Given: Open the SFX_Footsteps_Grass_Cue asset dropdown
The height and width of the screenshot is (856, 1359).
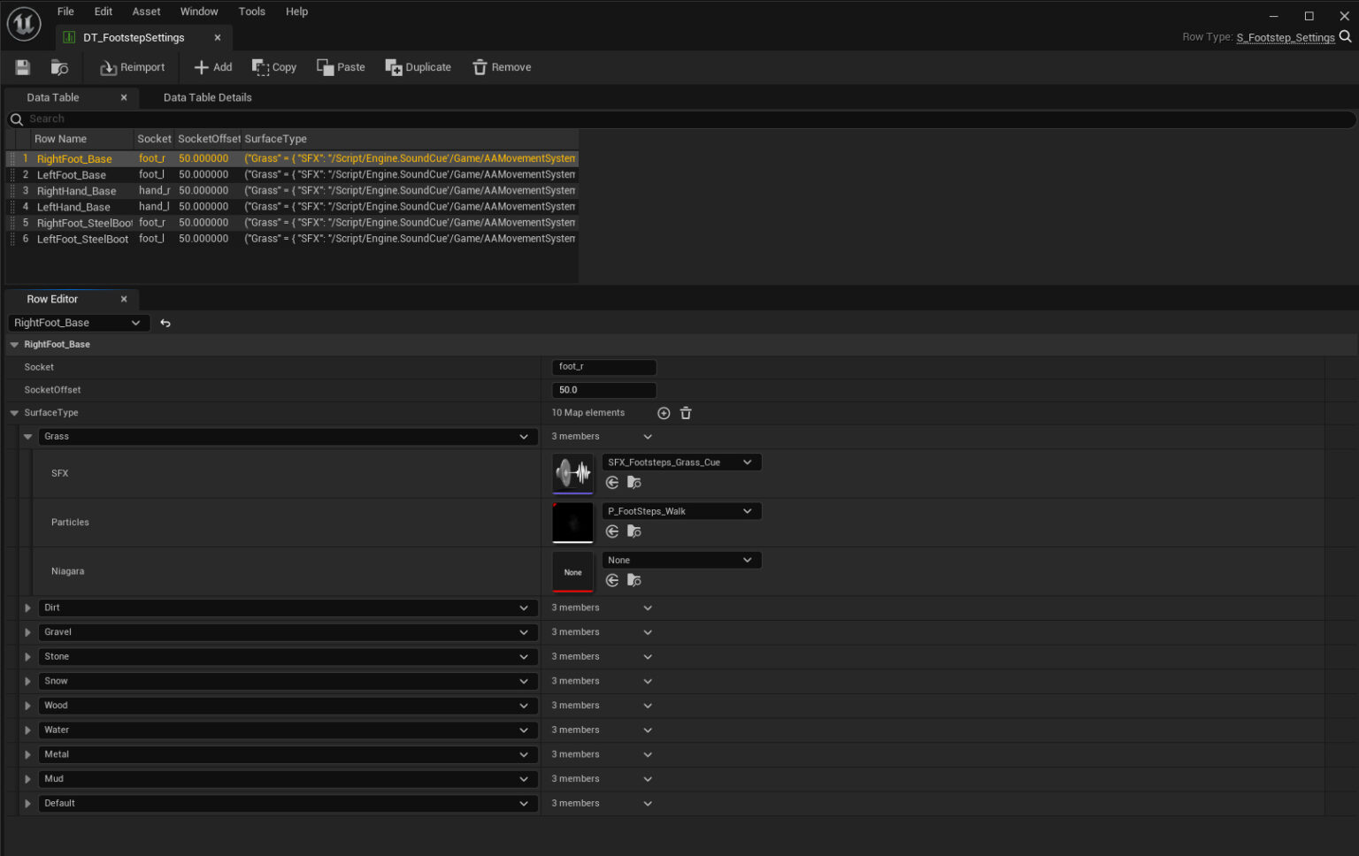Looking at the screenshot, I should click(680, 462).
